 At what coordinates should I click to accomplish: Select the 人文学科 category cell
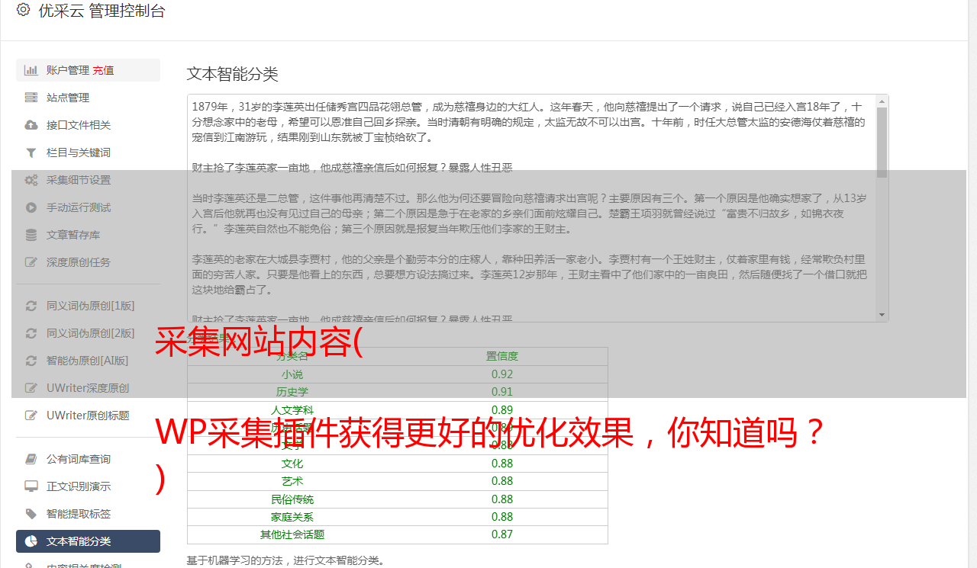pyautogui.click(x=292, y=410)
